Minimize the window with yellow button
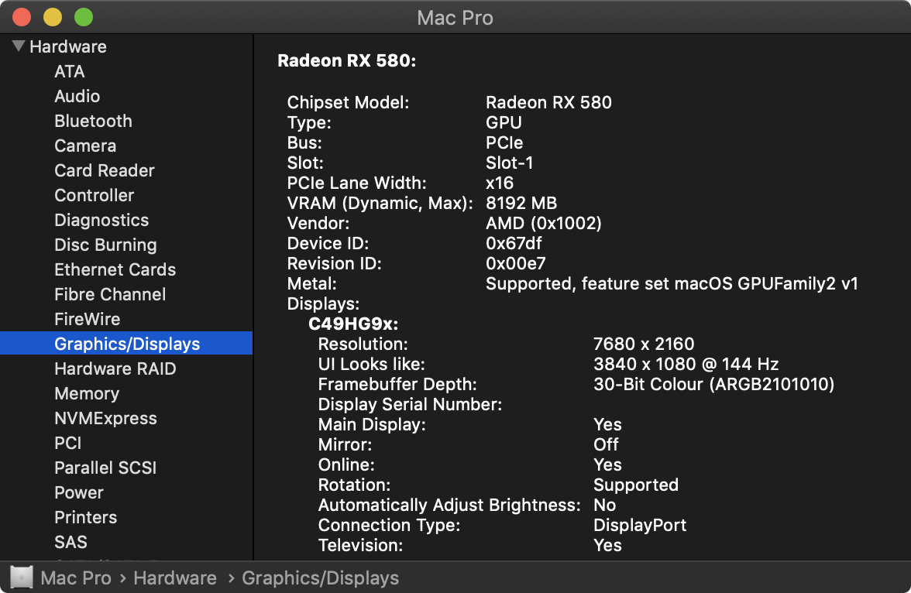Viewport: 911px width, 593px height. [53, 18]
